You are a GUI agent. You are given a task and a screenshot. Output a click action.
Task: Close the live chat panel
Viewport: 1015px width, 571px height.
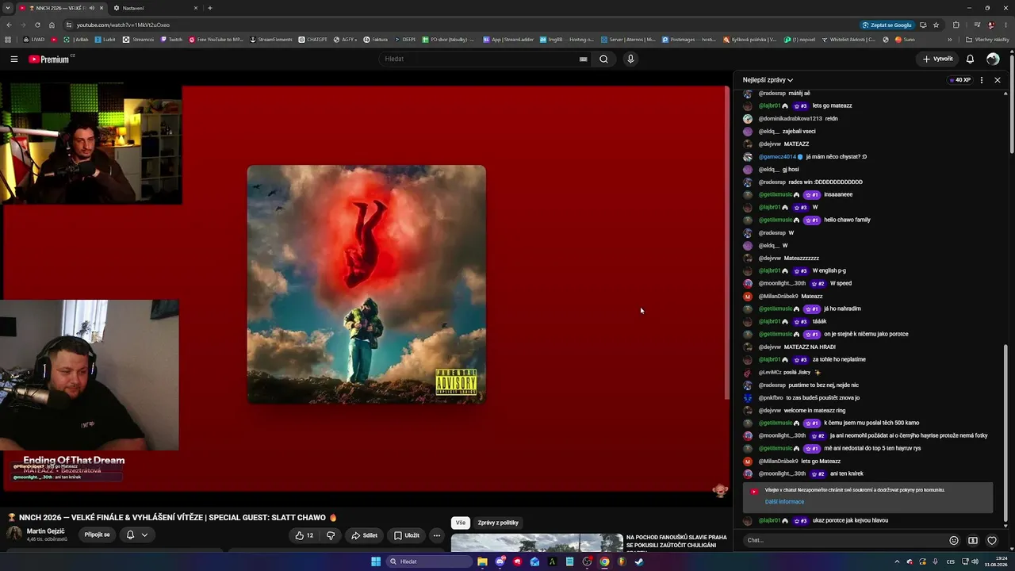pos(998,80)
